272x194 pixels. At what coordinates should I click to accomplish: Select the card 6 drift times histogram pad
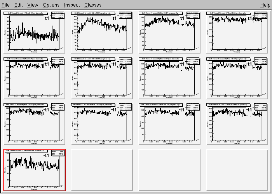coord(102,78)
